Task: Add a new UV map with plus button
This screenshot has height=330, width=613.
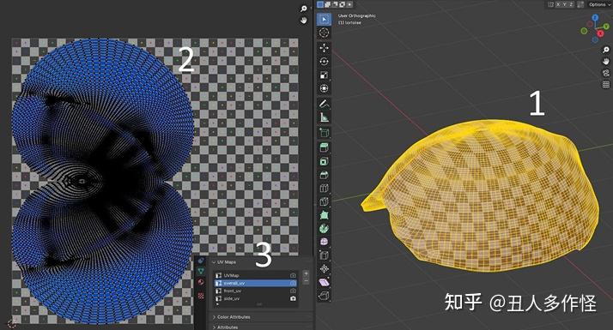Action: [x=306, y=274]
